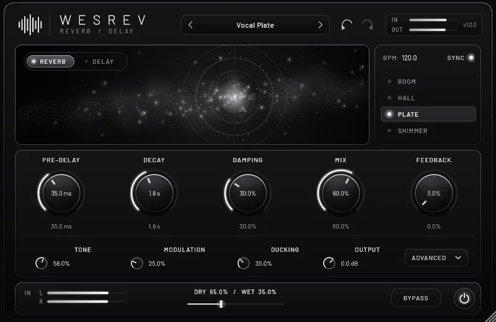The image size is (496, 322).
Task: Expand the Advanced dropdown
Action: [436, 258]
